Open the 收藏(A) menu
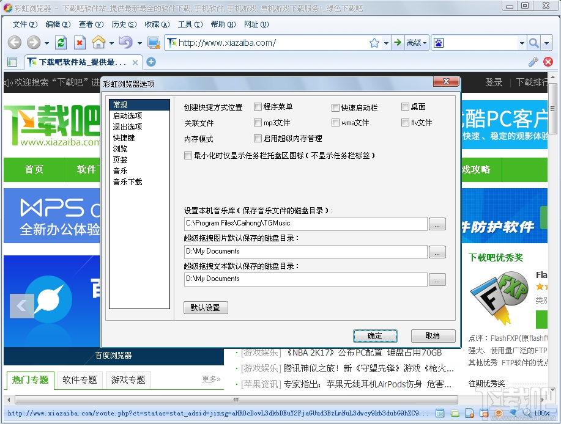The image size is (561, 424). click(157, 24)
